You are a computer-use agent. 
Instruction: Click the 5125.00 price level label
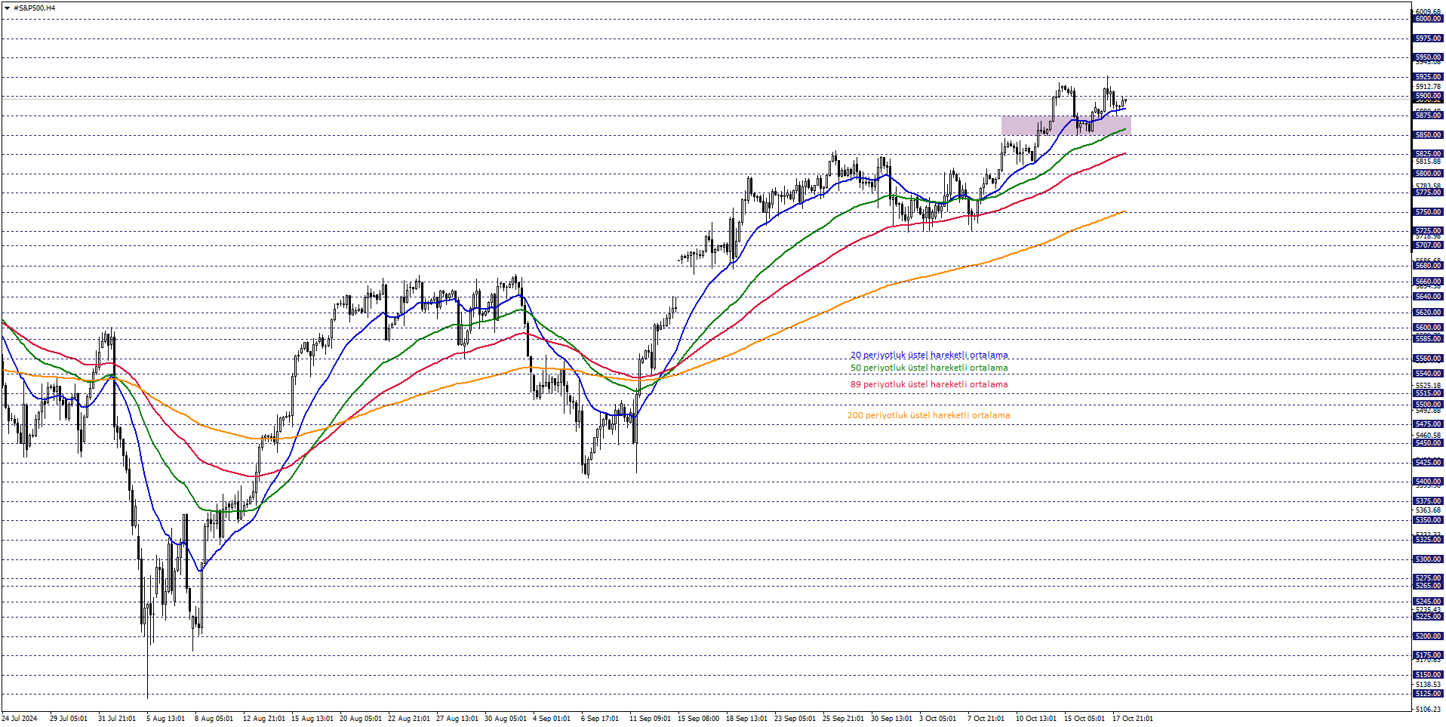[1428, 694]
